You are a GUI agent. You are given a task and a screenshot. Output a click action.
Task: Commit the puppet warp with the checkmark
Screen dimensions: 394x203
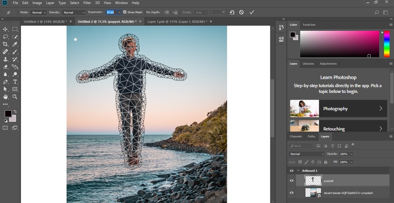(x=252, y=12)
